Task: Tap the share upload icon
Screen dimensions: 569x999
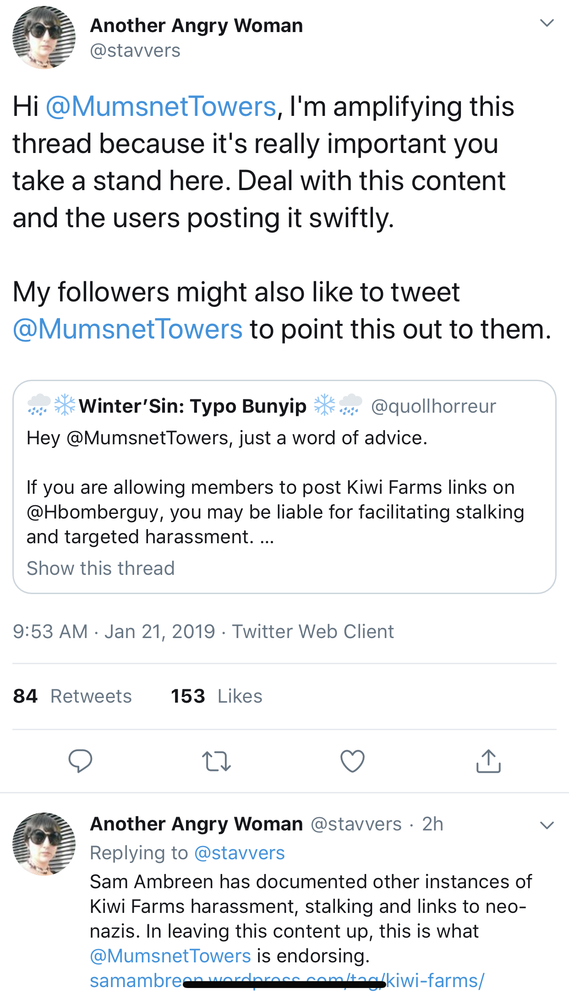Action: pos(488,761)
